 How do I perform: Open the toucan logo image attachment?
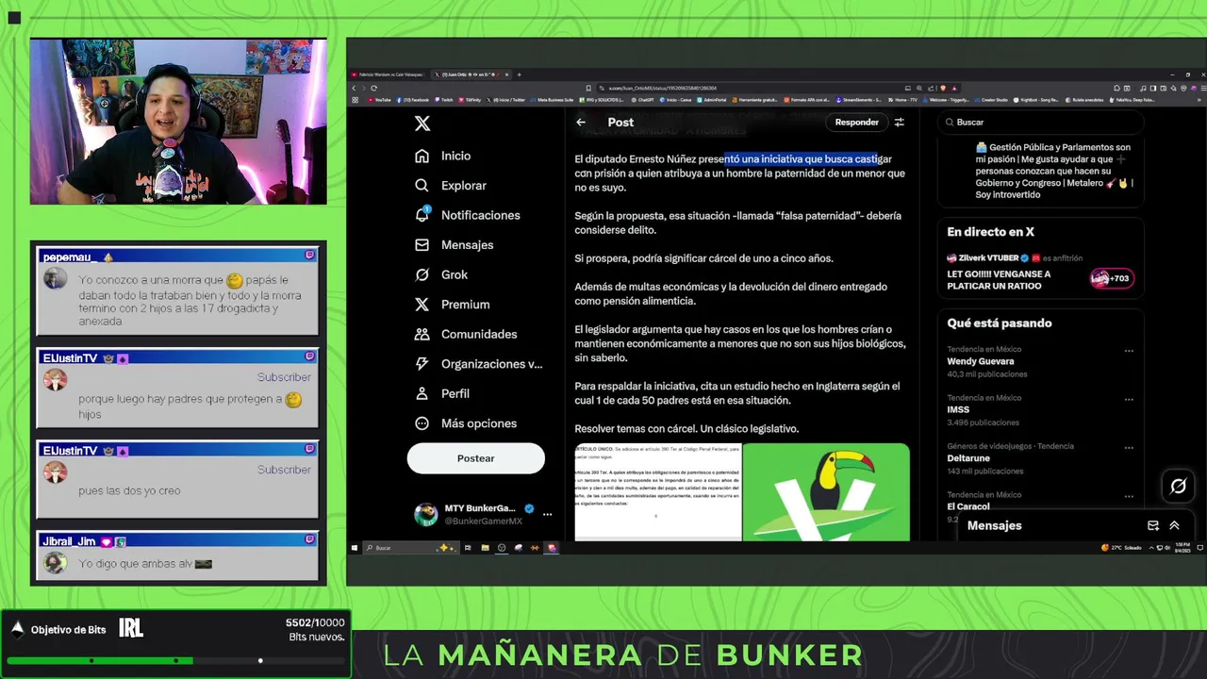(x=826, y=492)
